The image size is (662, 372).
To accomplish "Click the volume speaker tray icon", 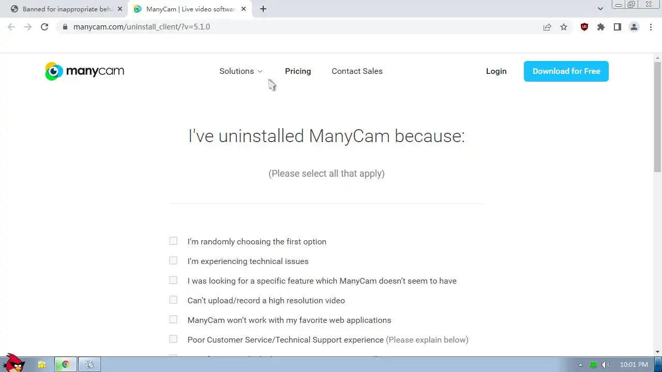I will click(x=606, y=365).
